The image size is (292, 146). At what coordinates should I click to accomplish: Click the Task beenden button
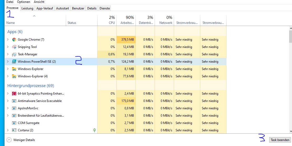click(280, 140)
